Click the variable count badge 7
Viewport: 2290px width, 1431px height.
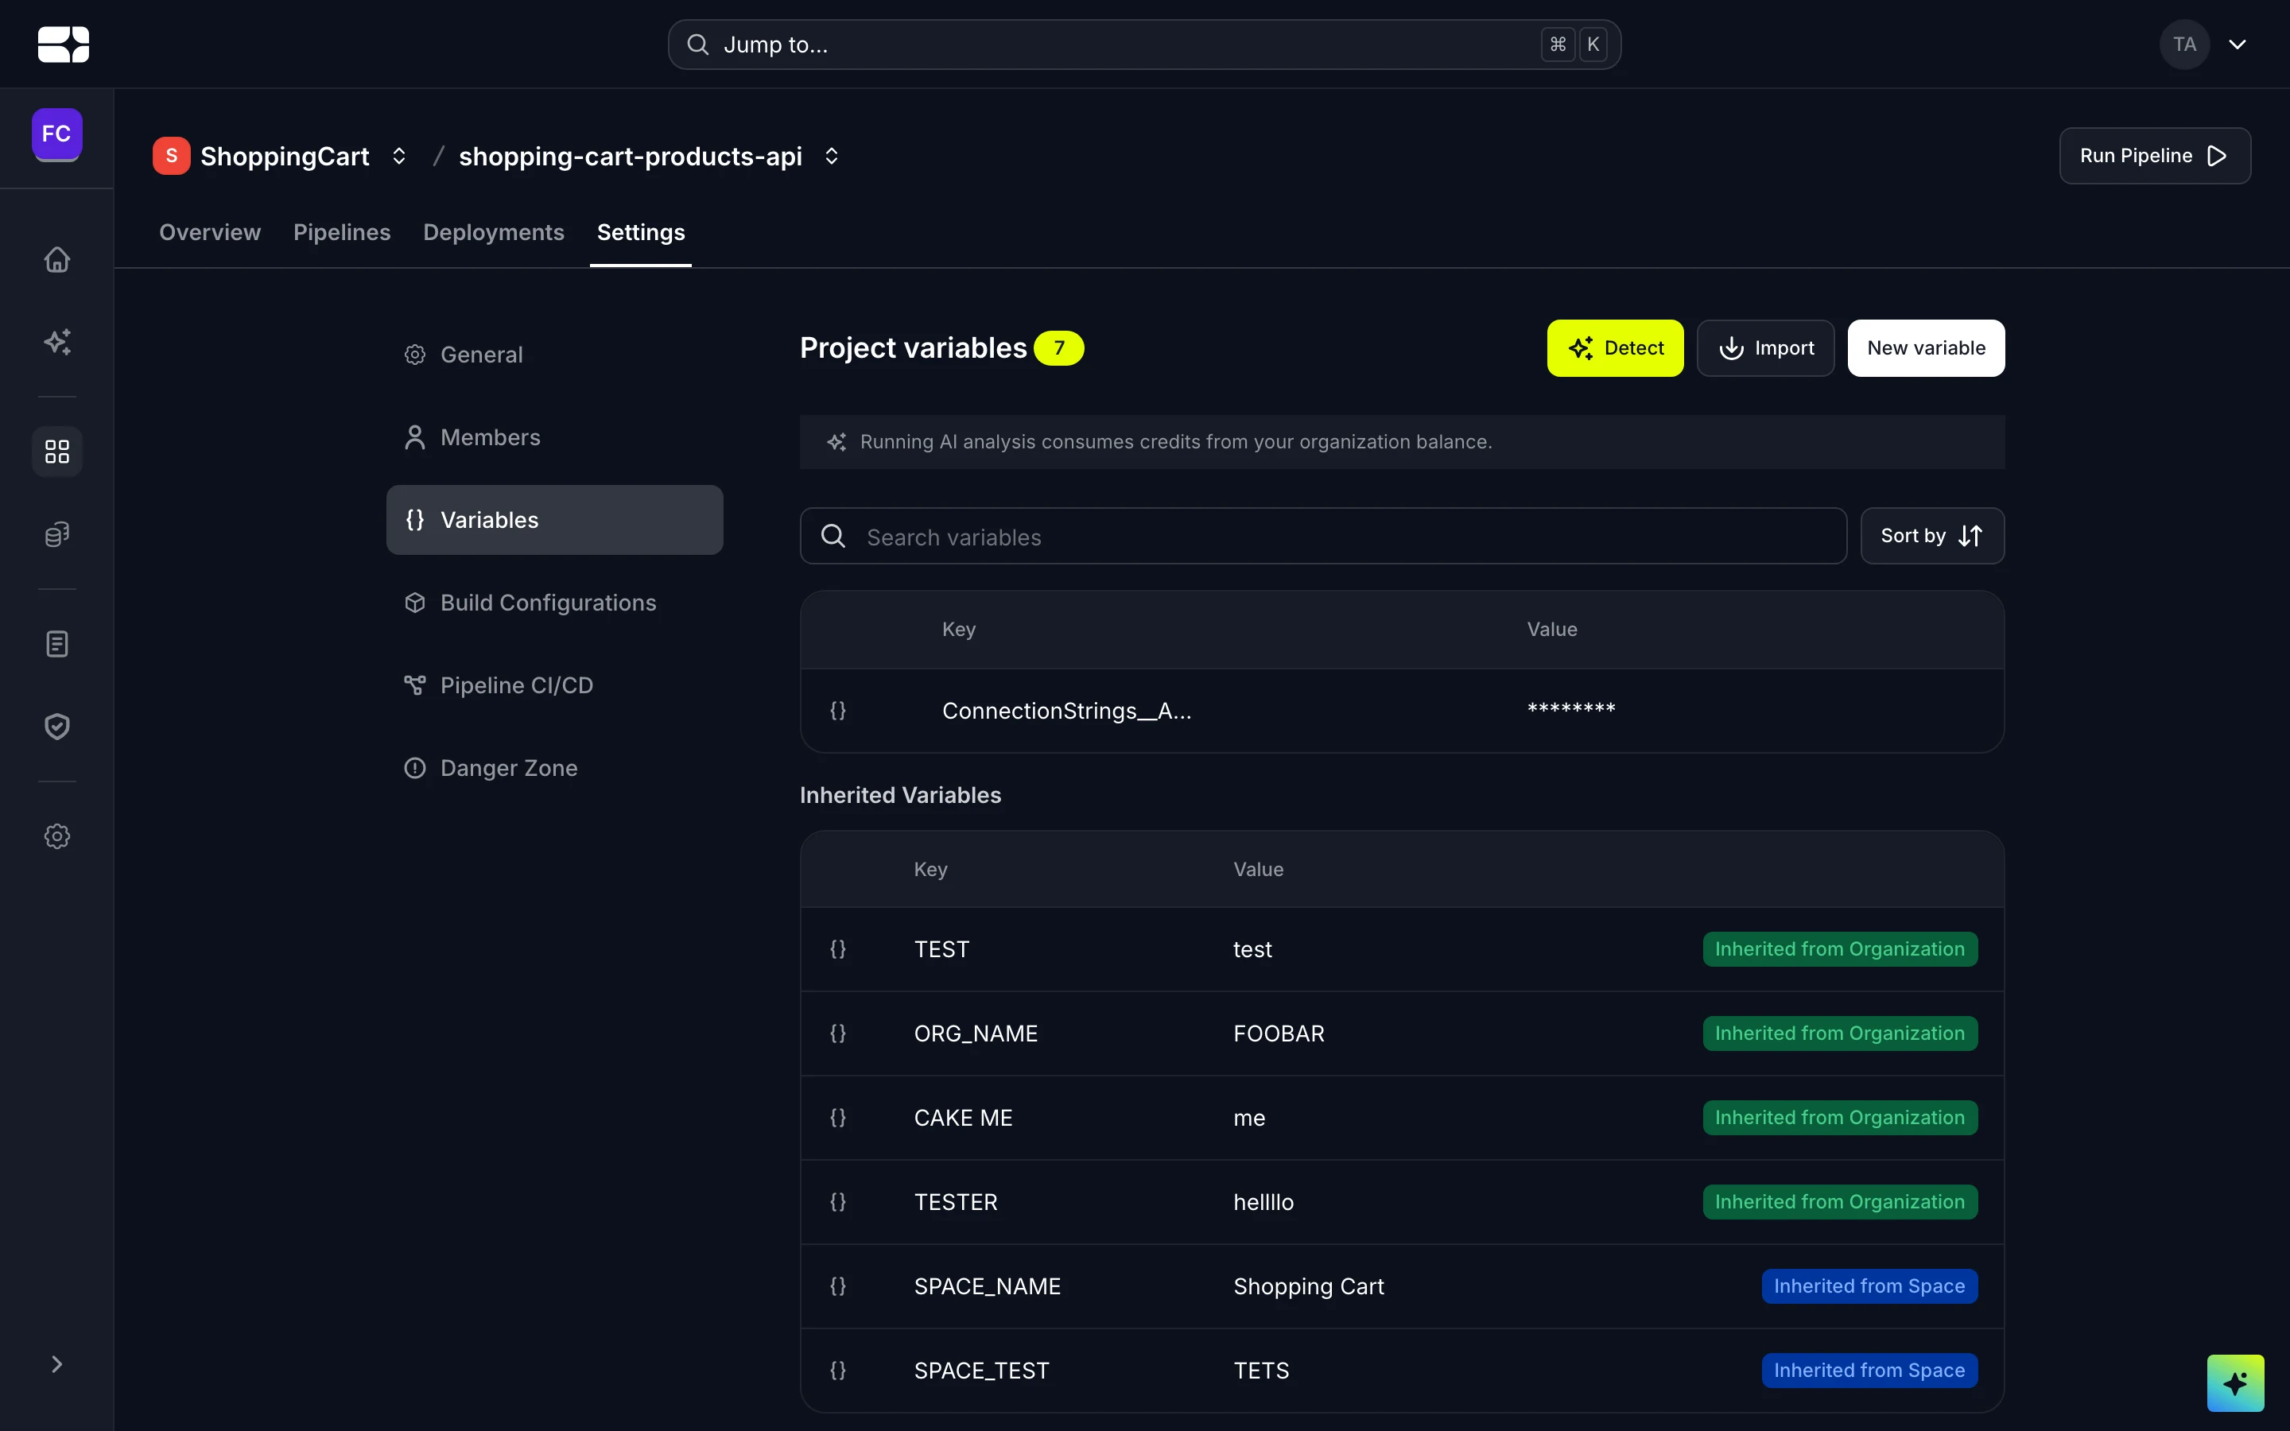pyautogui.click(x=1059, y=348)
